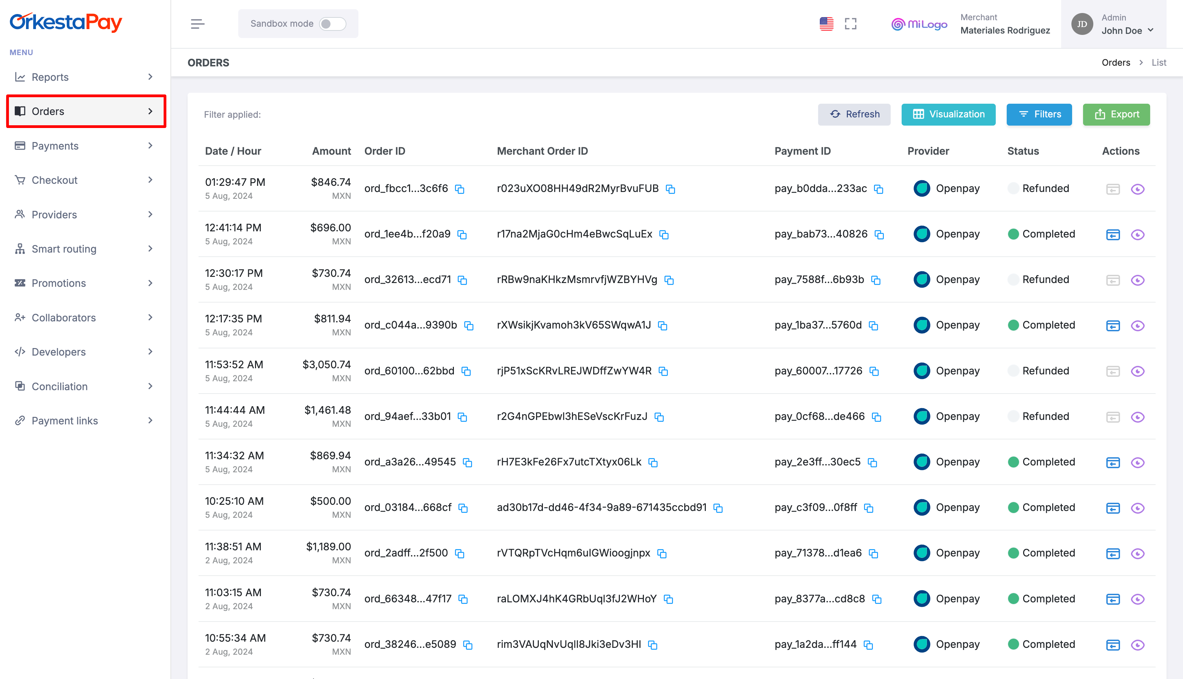Click the Orders breadcrumb link
The image size is (1183, 679).
[1115, 63]
